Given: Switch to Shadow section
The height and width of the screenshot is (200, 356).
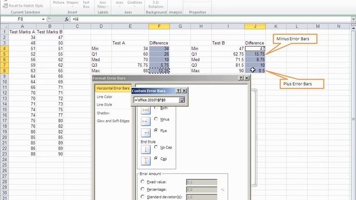Looking at the screenshot, I should coord(103,113).
